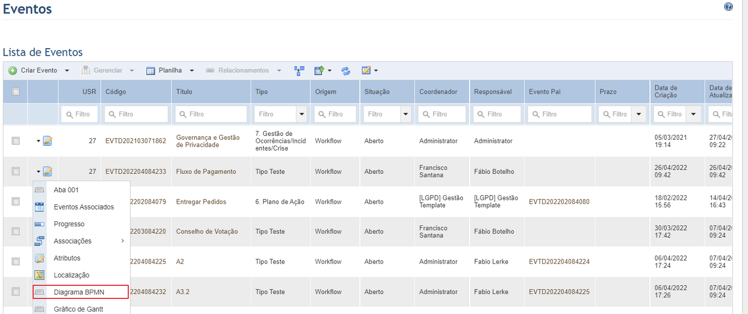Expand the Criar Evento dropdown arrow

coord(67,70)
